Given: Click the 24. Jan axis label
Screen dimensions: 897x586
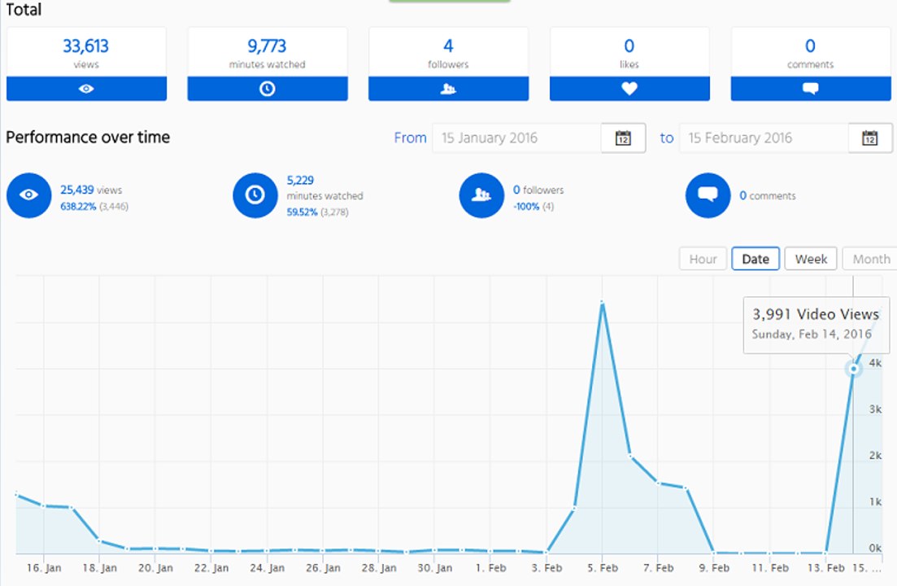Looking at the screenshot, I should pyautogui.click(x=268, y=568).
